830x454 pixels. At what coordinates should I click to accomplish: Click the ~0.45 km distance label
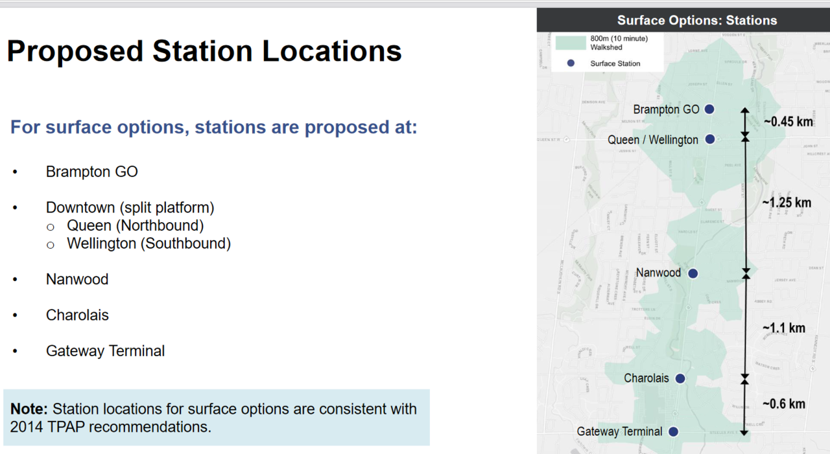(x=788, y=122)
